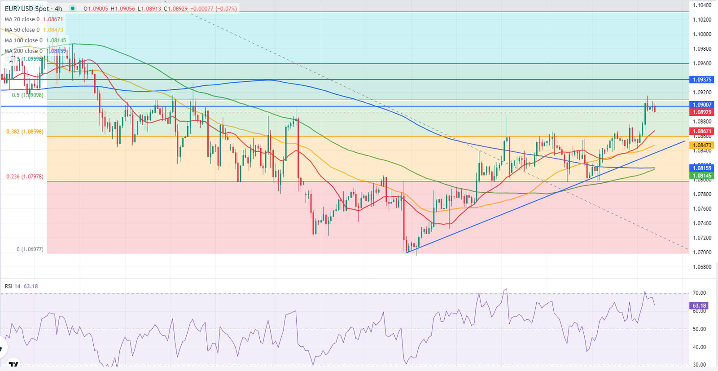
Task: Select the MA 100 close indicator legend
Action: click(23, 40)
